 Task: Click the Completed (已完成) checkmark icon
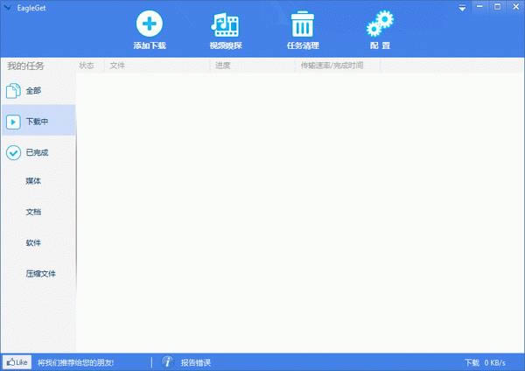point(13,152)
